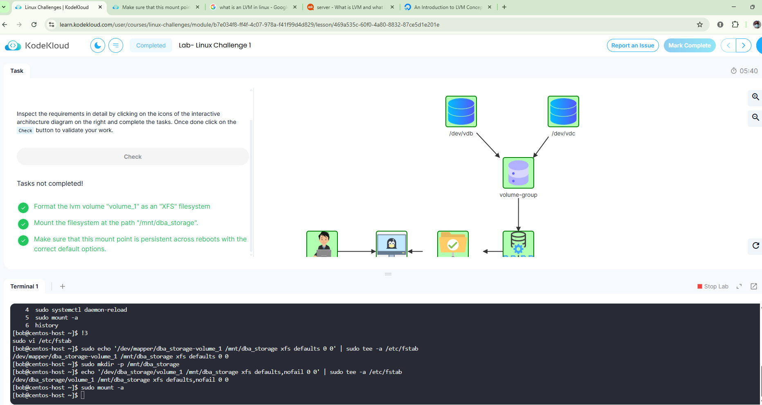Image resolution: width=762 pixels, height=405 pixels.
Task: Expand the terminal to fullscreen
Action: (x=739, y=286)
